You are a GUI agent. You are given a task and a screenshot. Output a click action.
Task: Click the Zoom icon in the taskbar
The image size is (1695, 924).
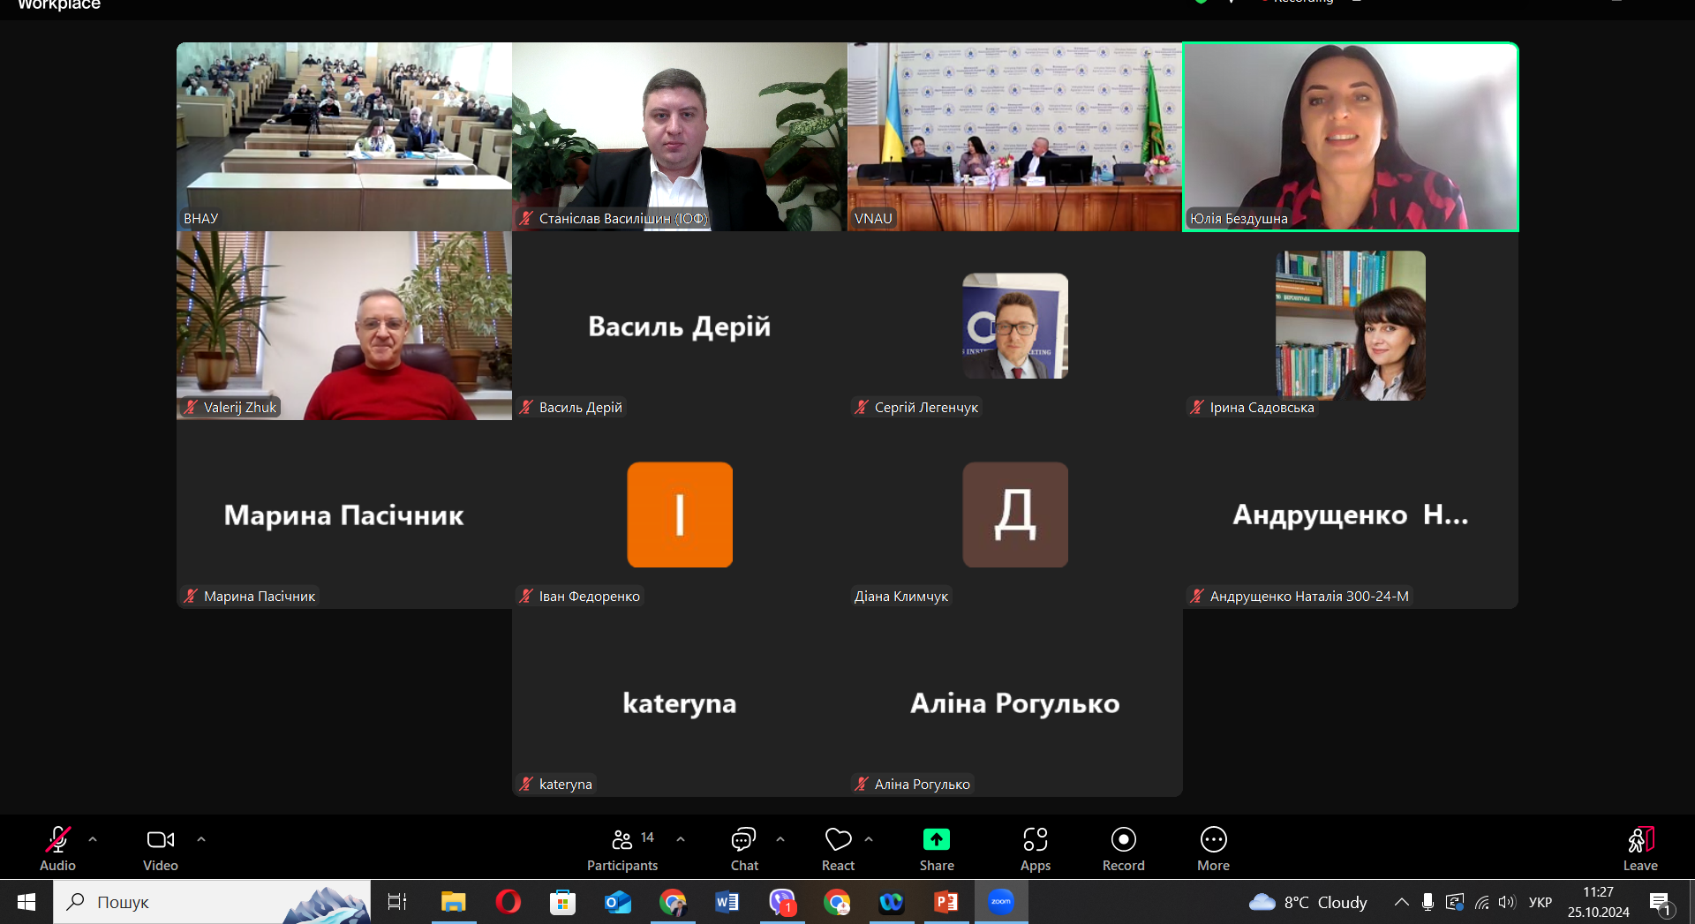tap(1001, 902)
